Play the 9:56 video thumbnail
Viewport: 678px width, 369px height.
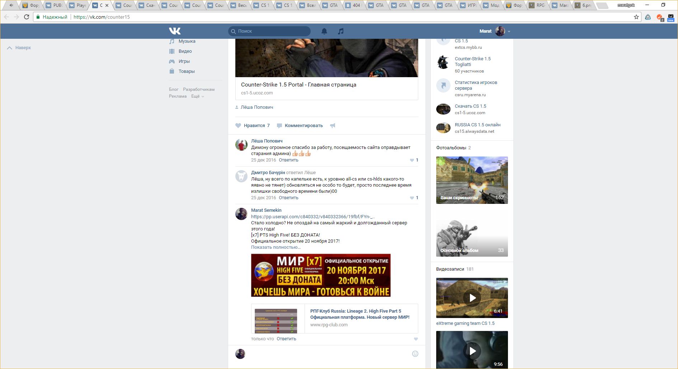[x=472, y=350]
